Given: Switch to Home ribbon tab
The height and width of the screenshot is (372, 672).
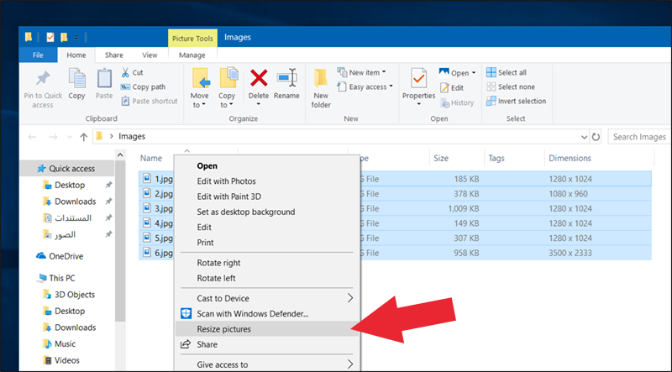Looking at the screenshot, I should coord(76,55).
